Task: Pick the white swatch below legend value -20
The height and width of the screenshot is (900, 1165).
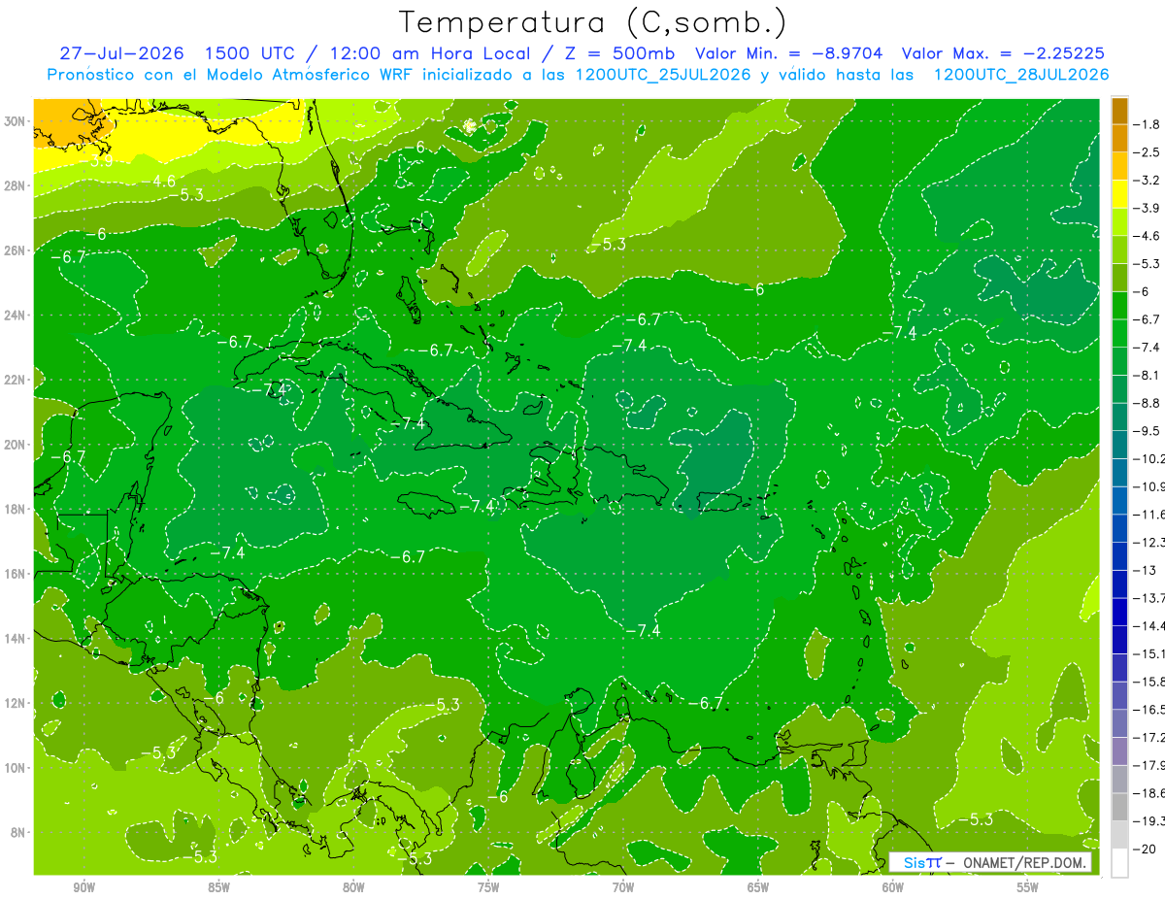Action: tap(1119, 863)
